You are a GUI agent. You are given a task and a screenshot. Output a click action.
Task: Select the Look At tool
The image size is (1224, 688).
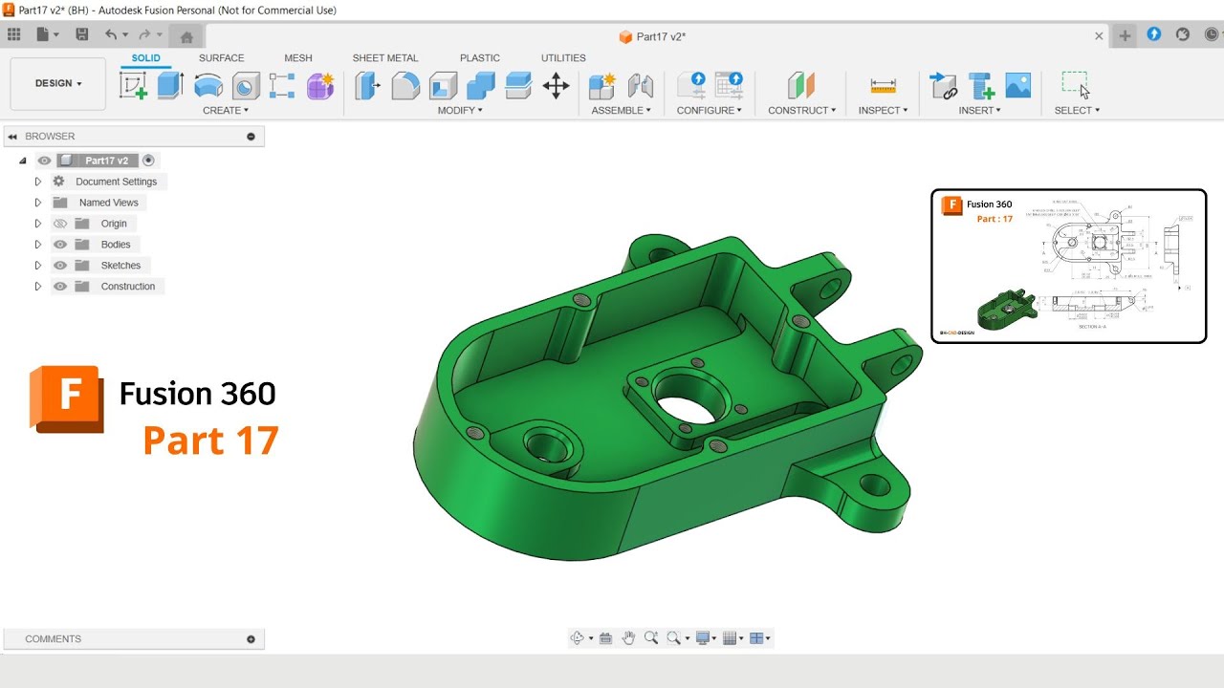point(605,638)
